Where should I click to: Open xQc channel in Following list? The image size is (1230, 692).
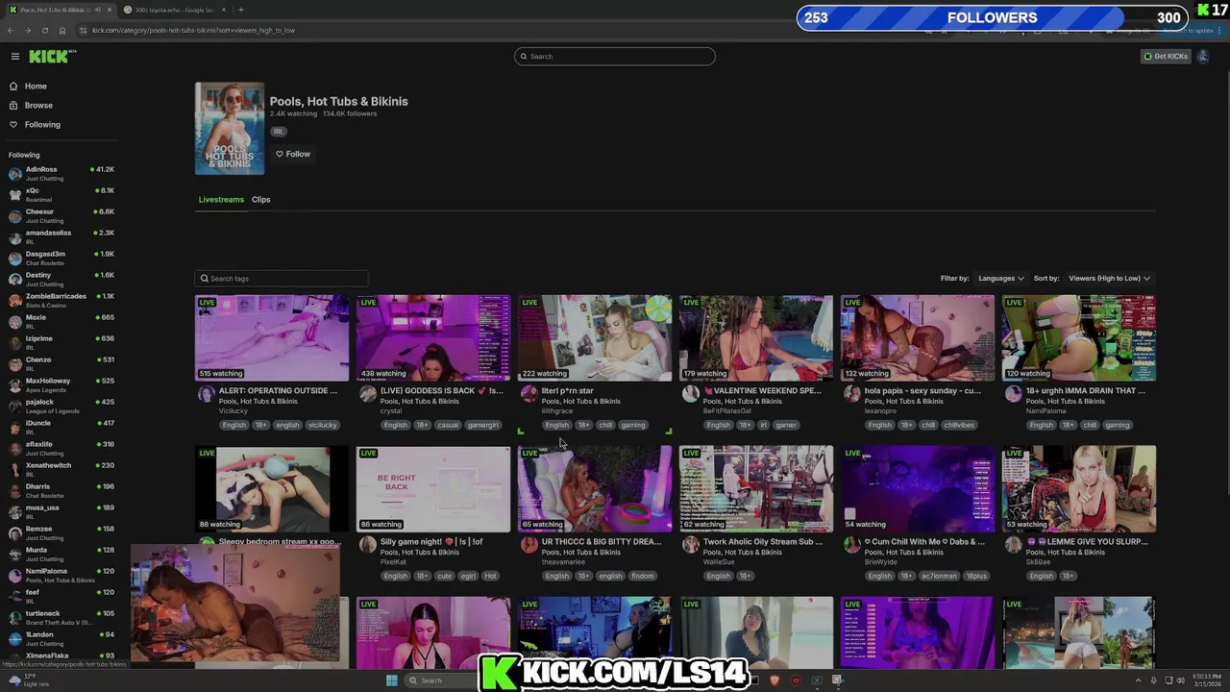[x=61, y=194]
